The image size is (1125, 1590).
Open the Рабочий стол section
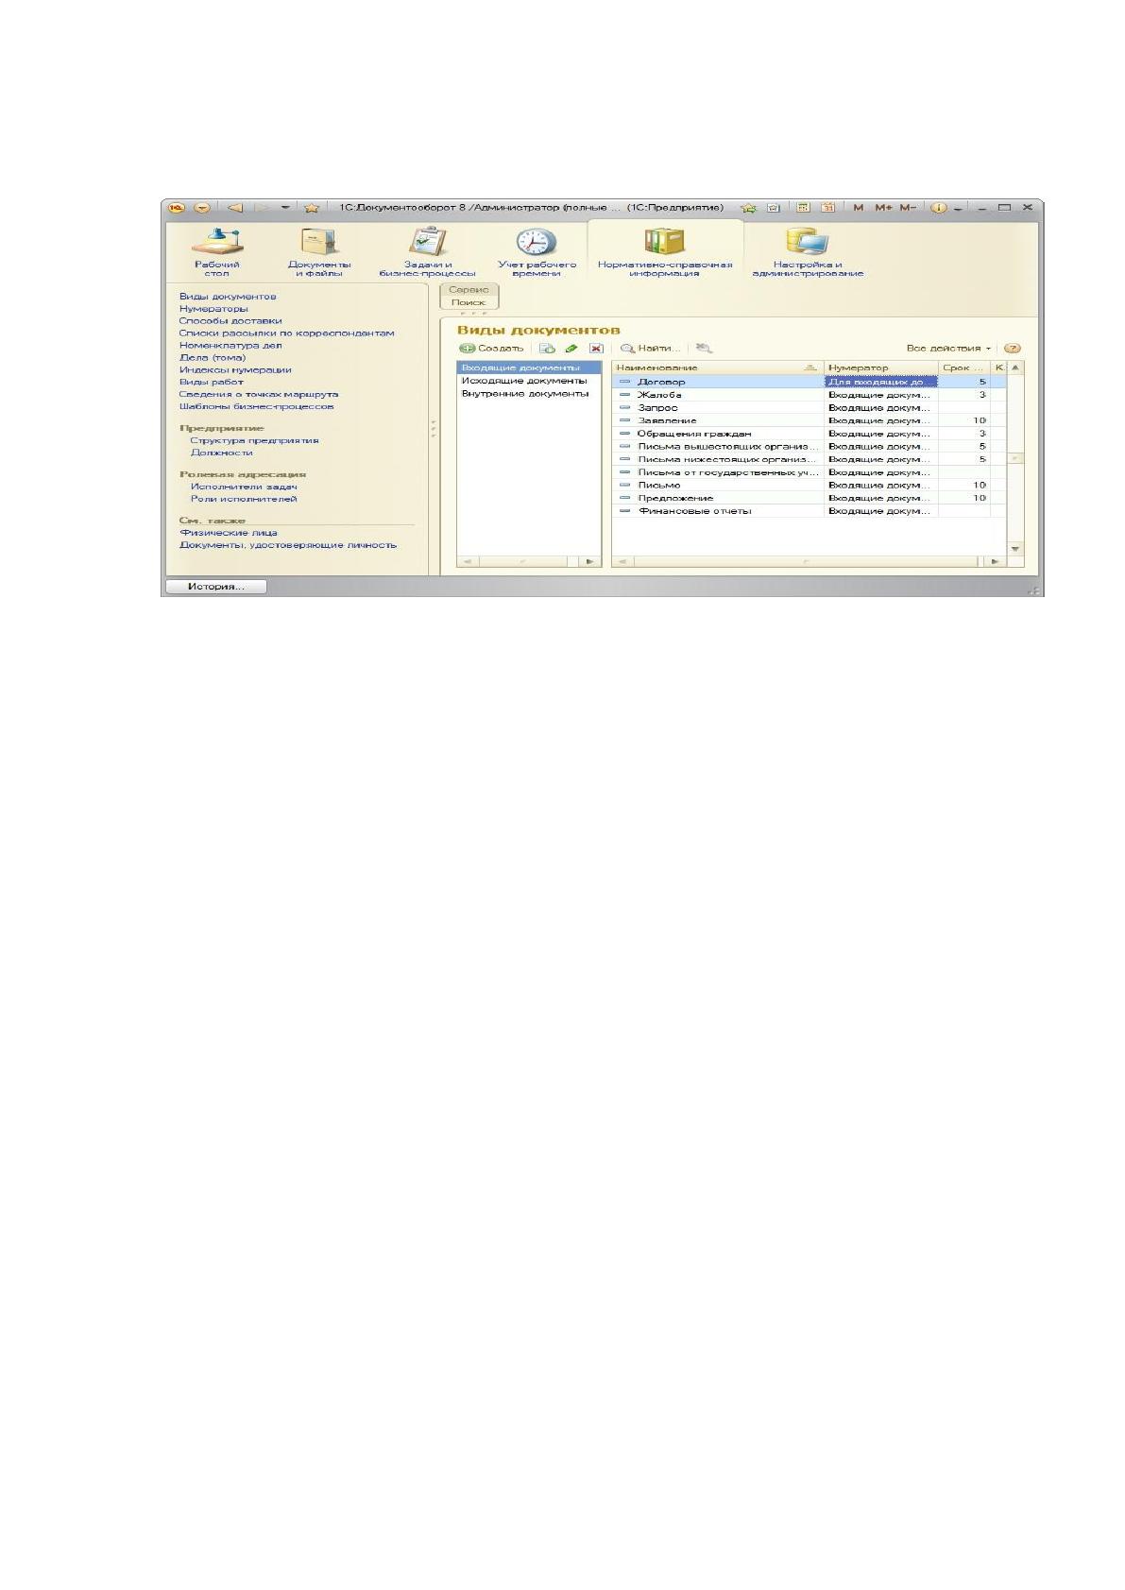(x=217, y=251)
